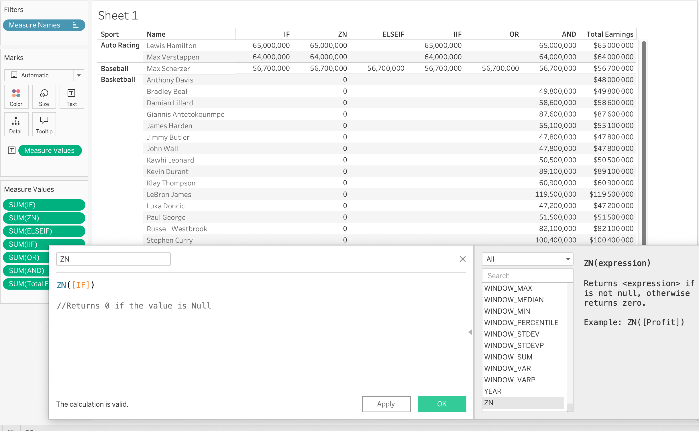Click the text icon beside Measure Values
This screenshot has height=431, width=699.
click(12, 150)
